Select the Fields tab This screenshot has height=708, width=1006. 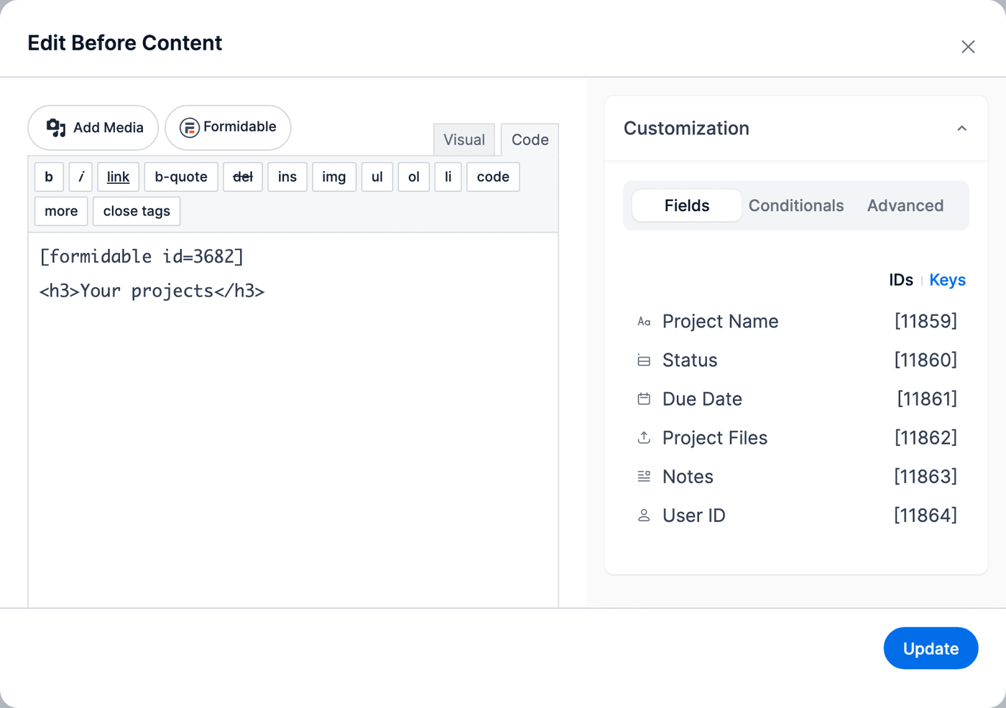(x=687, y=205)
